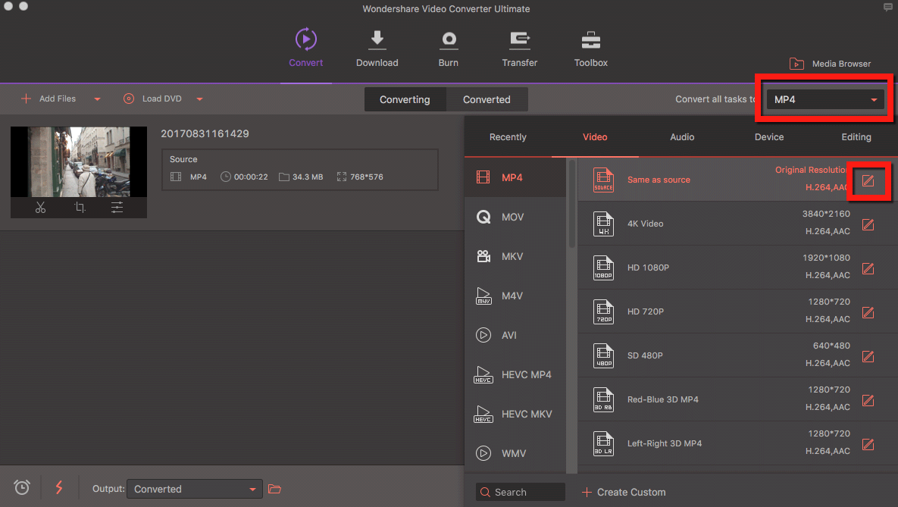The width and height of the screenshot is (898, 507).
Task: Click Load DVD
Action: [x=152, y=99]
